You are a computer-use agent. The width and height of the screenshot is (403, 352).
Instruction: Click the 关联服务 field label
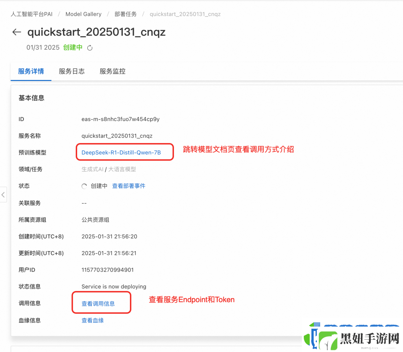(29, 203)
